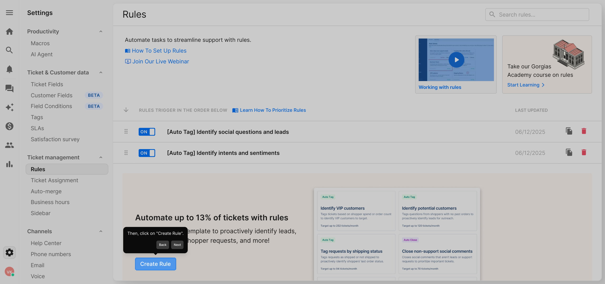Duplicate the intents and sentiments rule

(569, 152)
